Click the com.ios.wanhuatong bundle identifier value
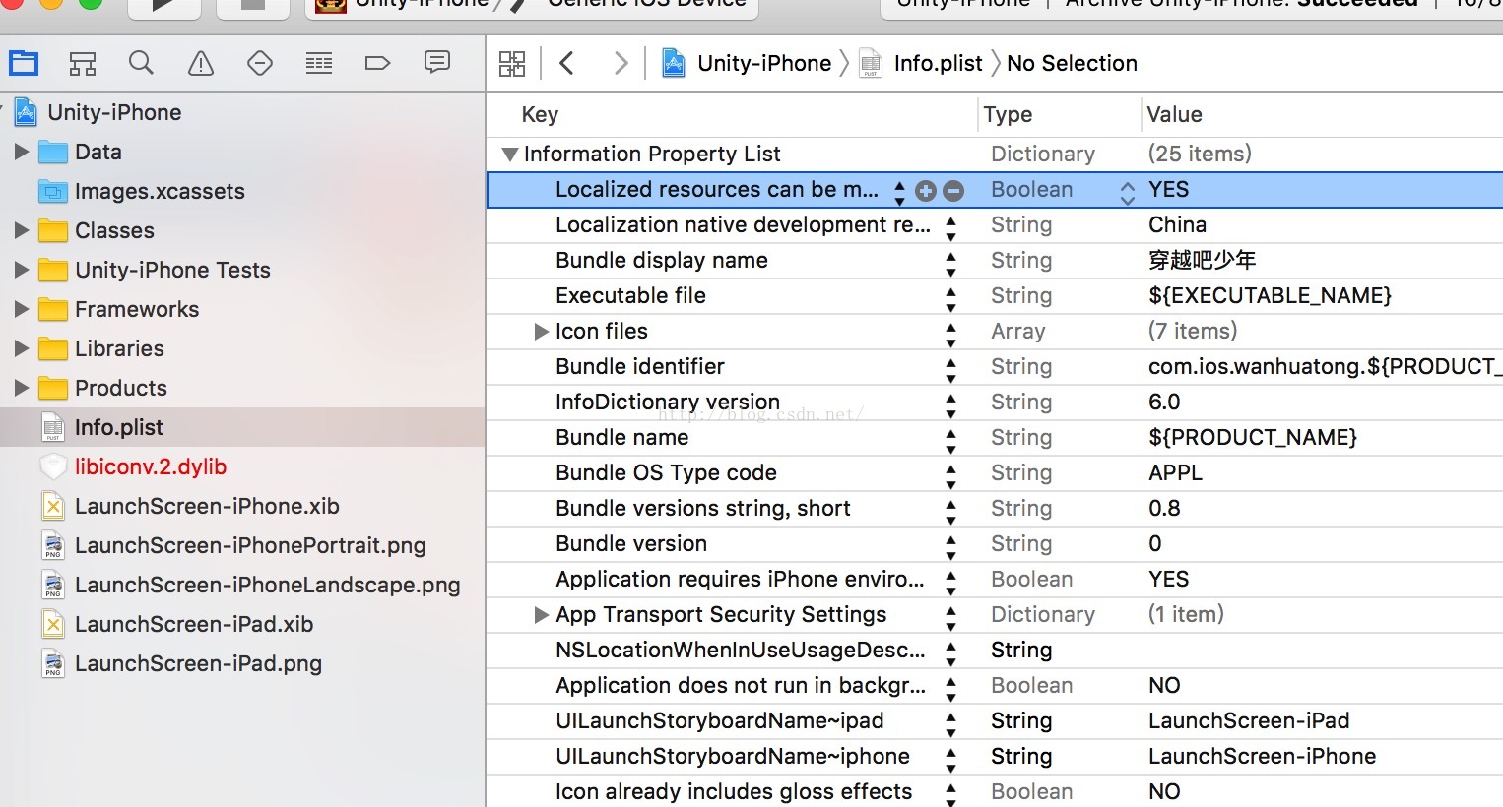Screen dimensions: 1503x807 coord(1326,367)
